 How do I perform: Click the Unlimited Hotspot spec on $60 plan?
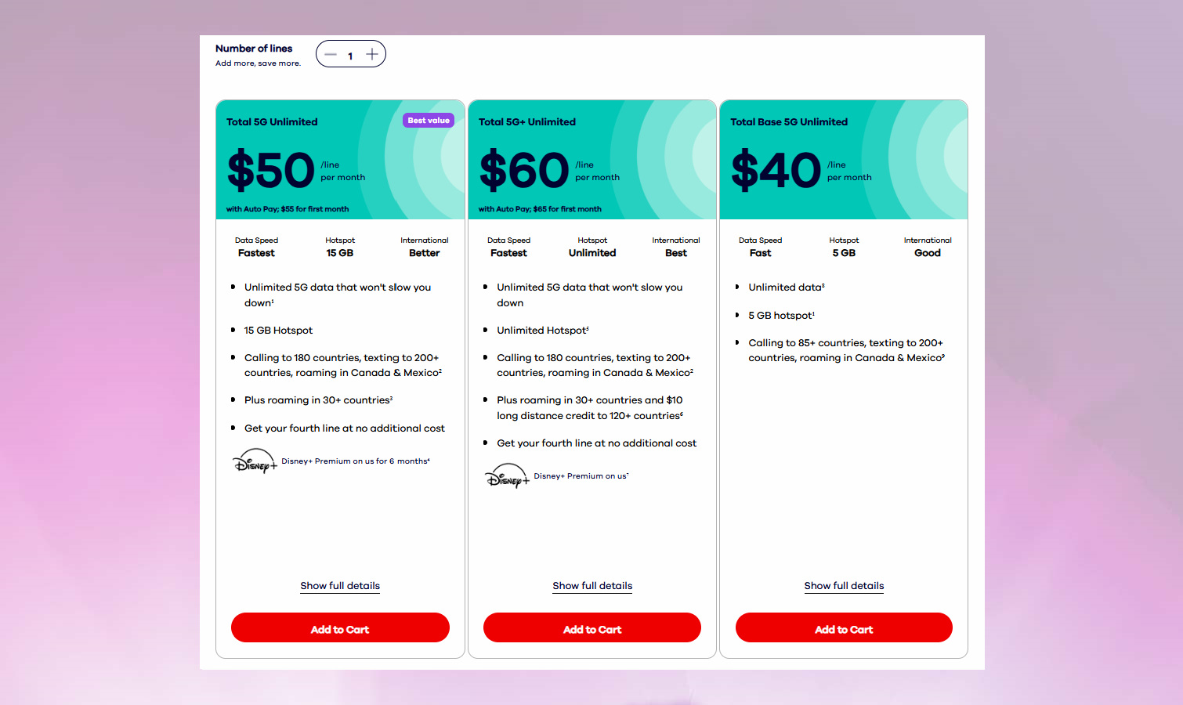pyautogui.click(x=591, y=252)
